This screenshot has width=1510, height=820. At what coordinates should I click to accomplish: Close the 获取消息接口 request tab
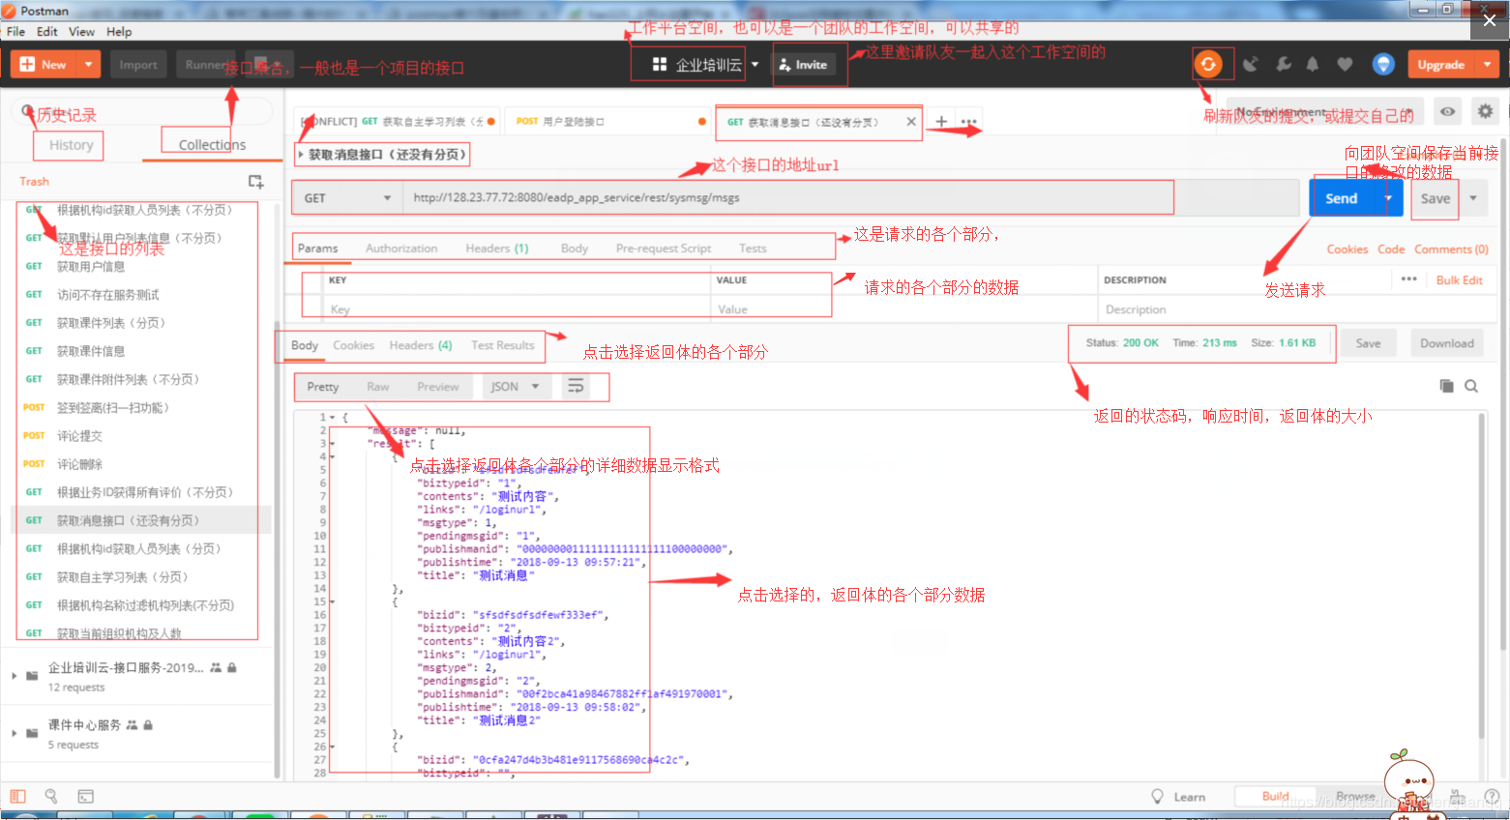pyautogui.click(x=911, y=122)
